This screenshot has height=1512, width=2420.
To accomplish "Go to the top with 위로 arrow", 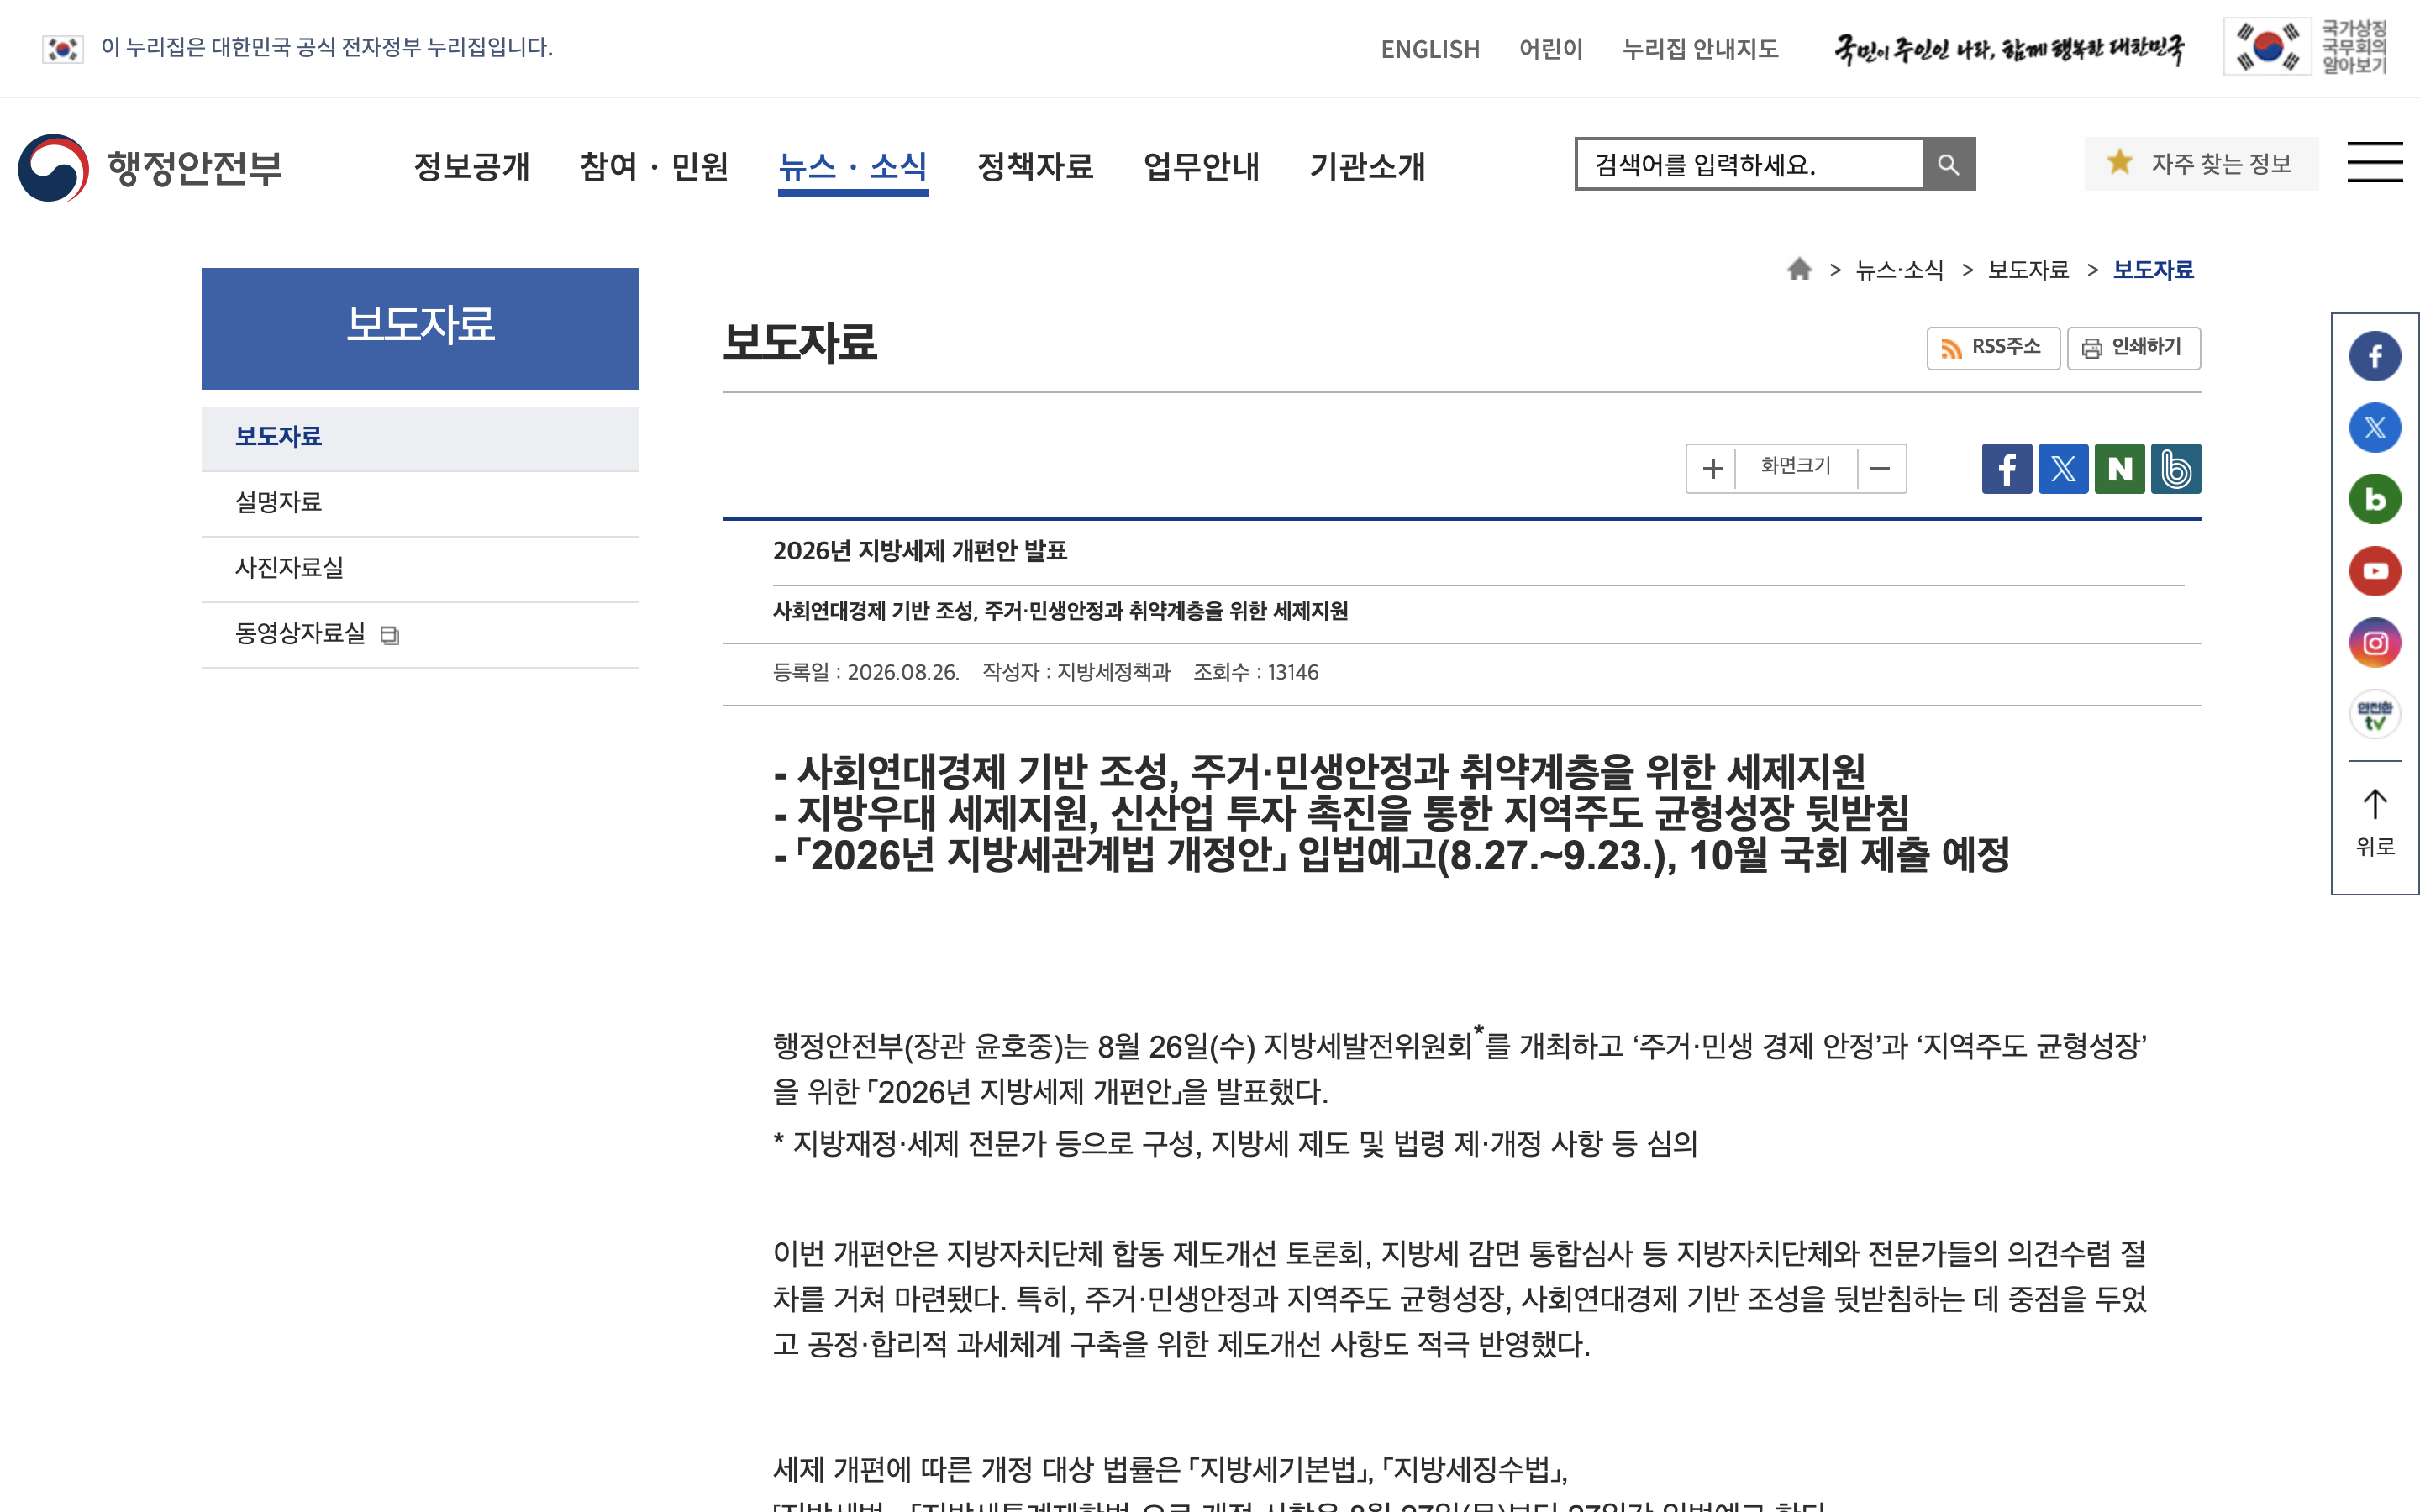I will click(2374, 822).
